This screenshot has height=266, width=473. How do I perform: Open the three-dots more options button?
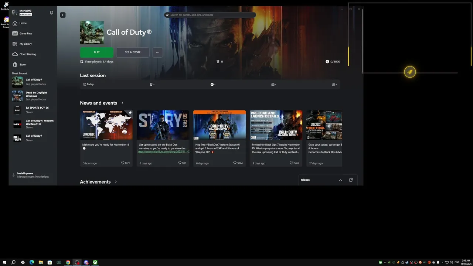157,52
